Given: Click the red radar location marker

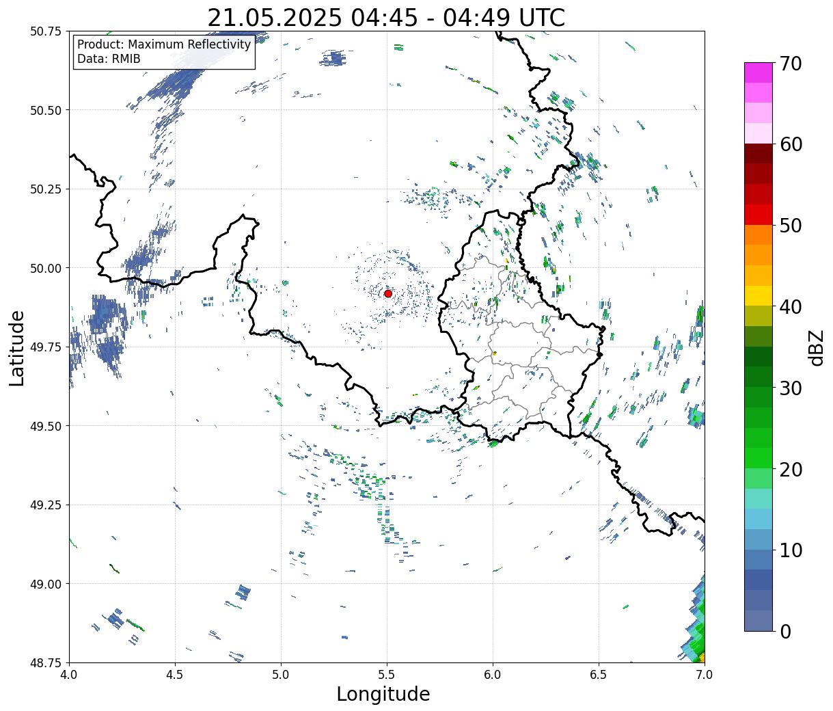Looking at the screenshot, I should [x=387, y=293].
